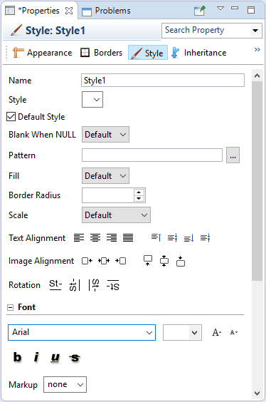This screenshot has width=266, height=402.
Task: Decrease the font size
Action: pyautogui.click(x=233, y=333)
